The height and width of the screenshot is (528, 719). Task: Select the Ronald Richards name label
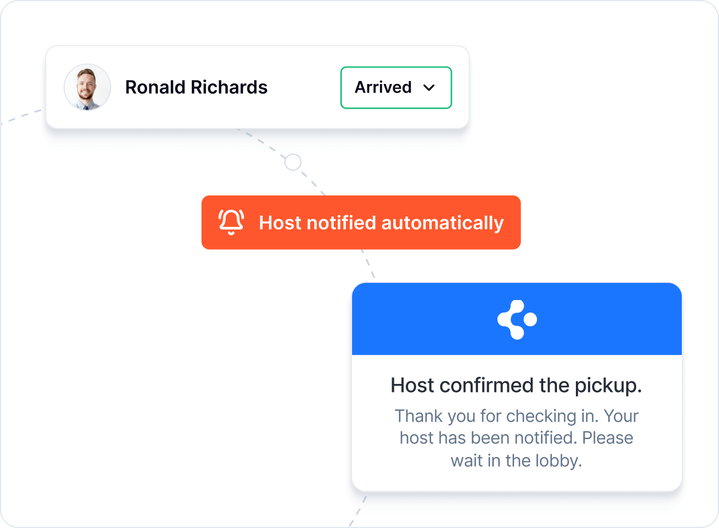(196, 87)
